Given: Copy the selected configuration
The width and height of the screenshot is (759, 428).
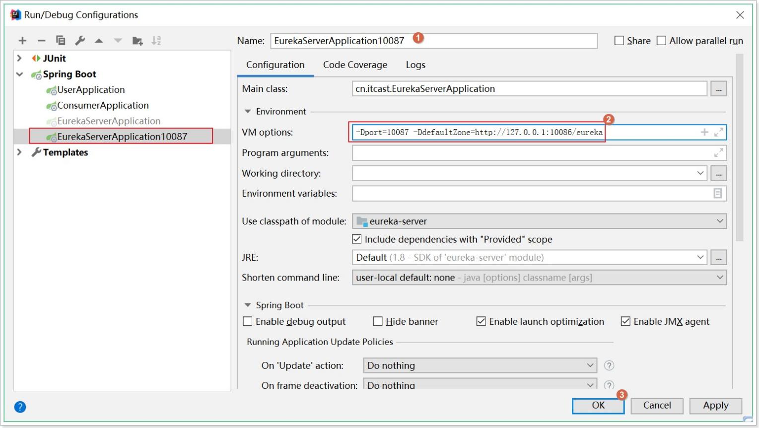Looking at the screenshot, I should (x=61, y=41).
